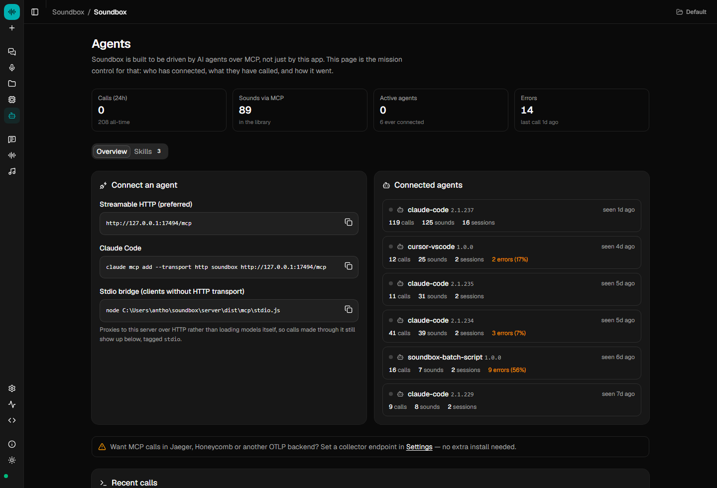
Task: Click the '2 errors (17%)' text
Action: (510, 259)
